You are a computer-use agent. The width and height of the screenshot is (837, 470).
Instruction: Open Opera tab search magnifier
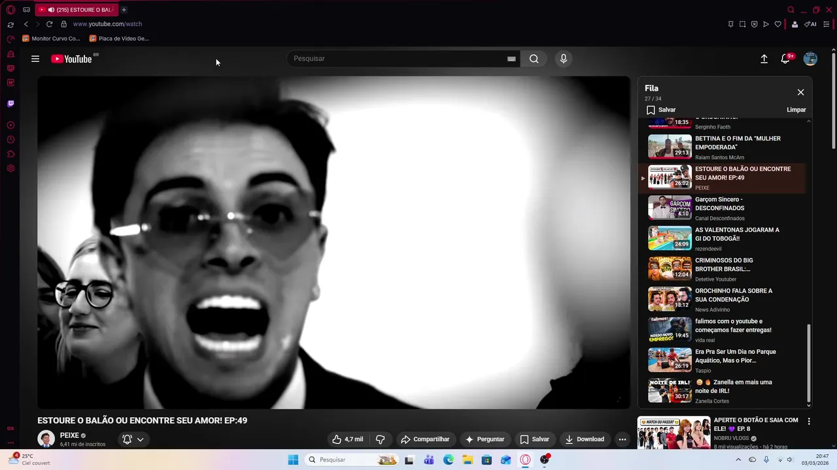point(791,10)
